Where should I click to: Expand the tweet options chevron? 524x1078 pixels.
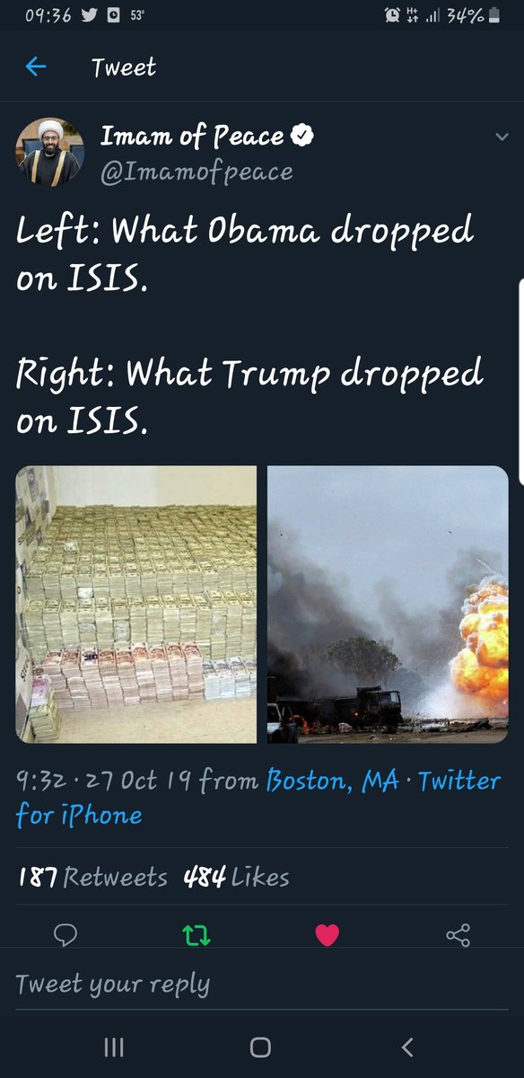[x=502, y=137]
